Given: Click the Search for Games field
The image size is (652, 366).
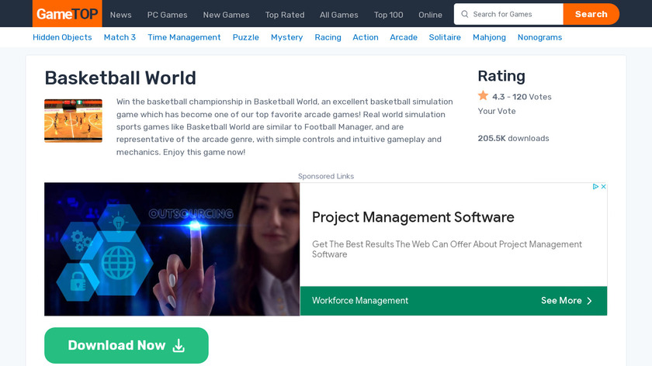Looking at the screenshot, I should pos(516,14).
